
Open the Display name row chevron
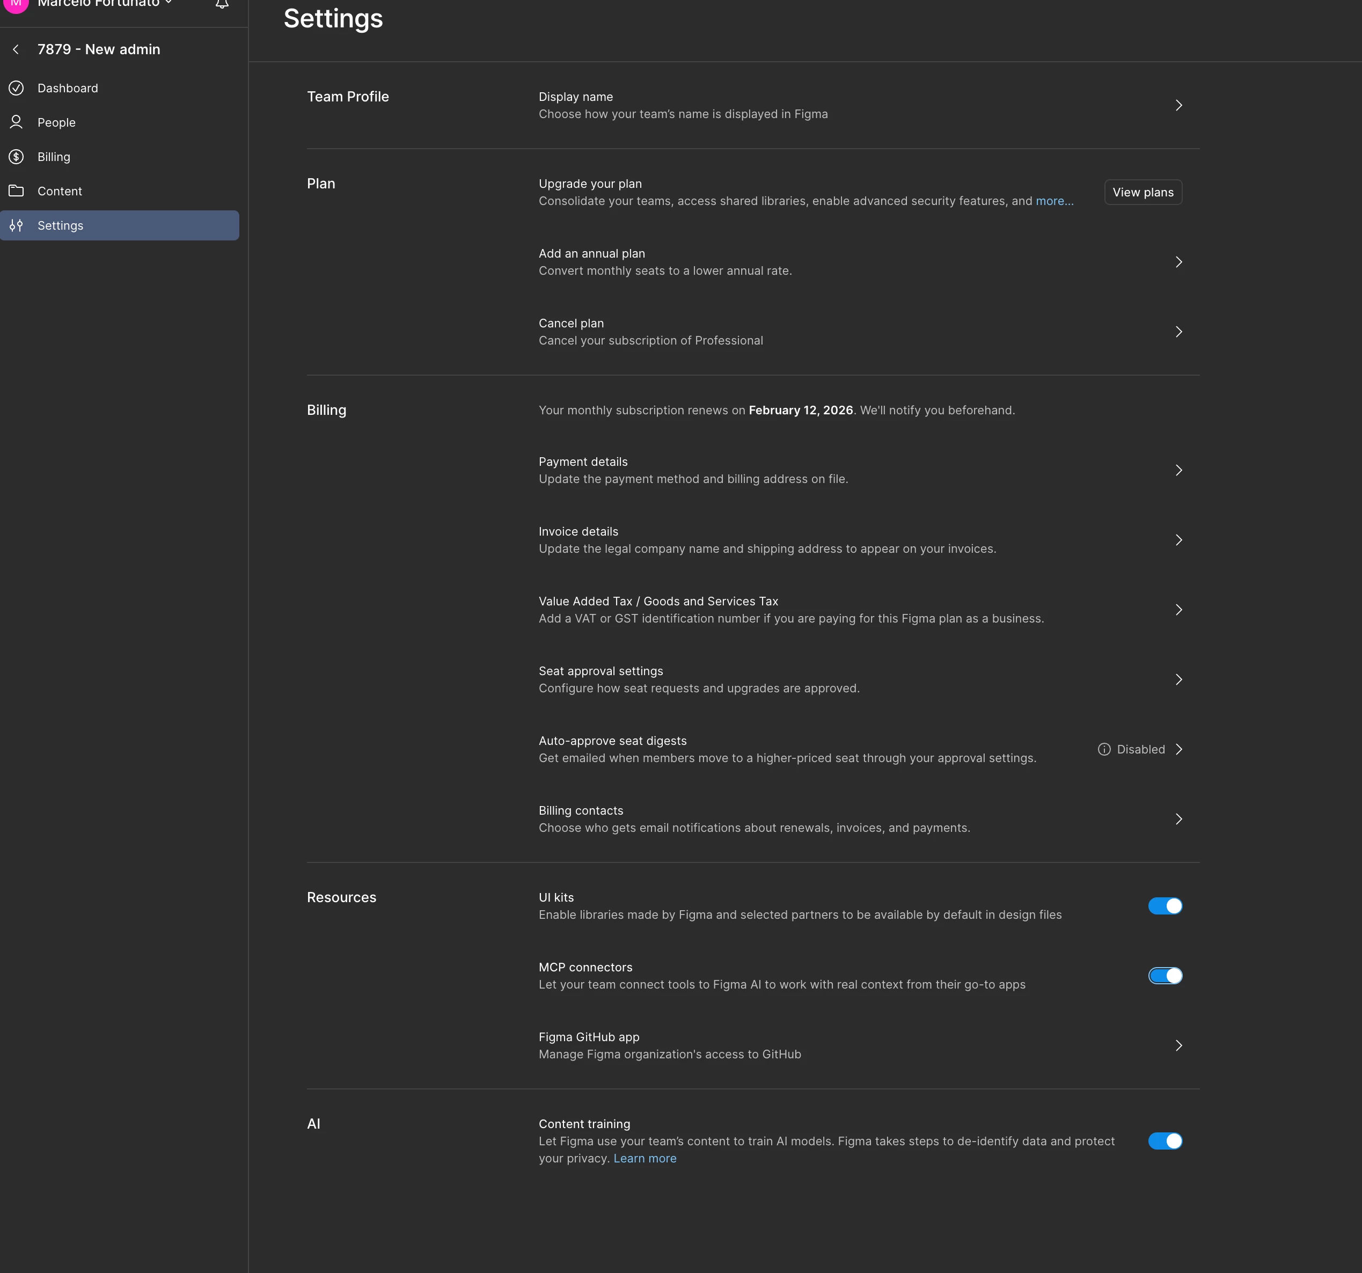pos(1178,105)
